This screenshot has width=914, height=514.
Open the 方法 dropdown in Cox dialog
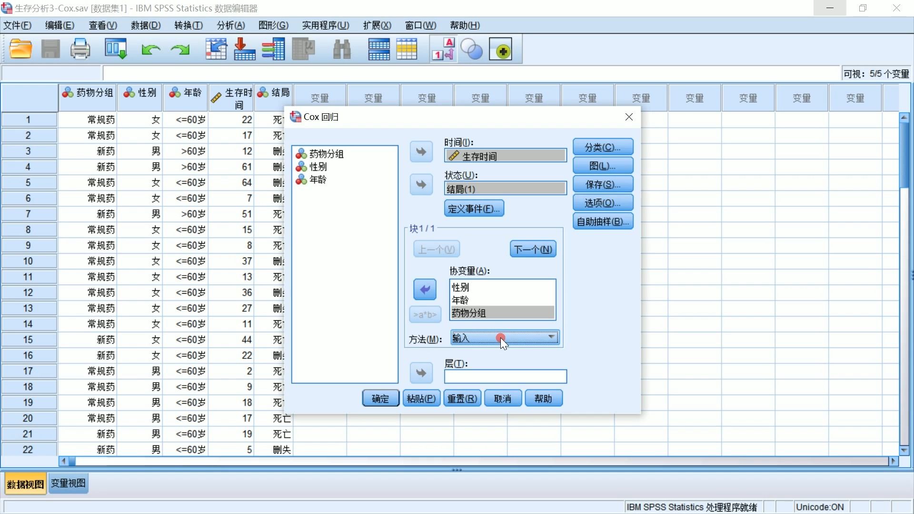(551, 337)
